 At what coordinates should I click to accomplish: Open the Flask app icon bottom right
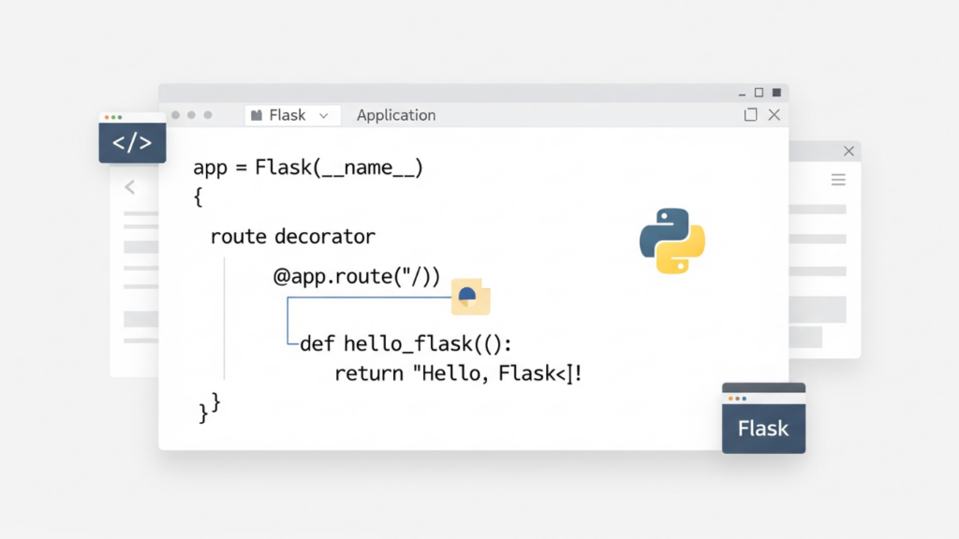(763, 417)
